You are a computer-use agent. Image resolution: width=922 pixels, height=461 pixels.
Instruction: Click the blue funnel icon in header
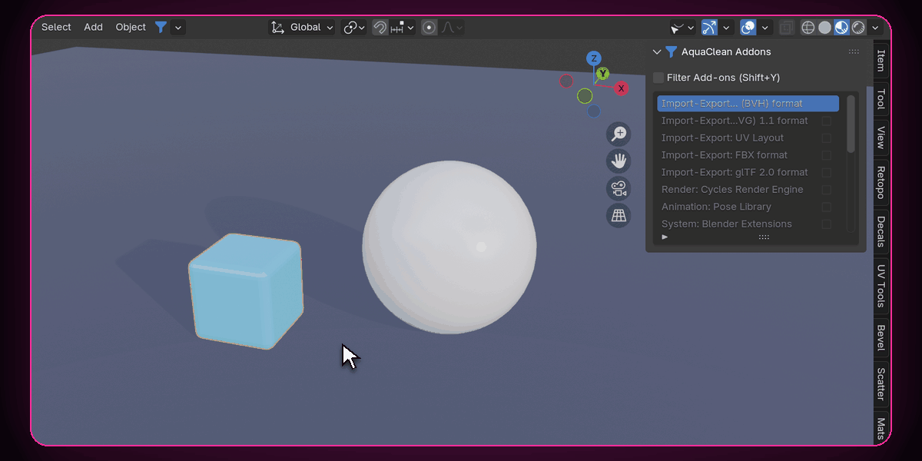pos(161,27)
